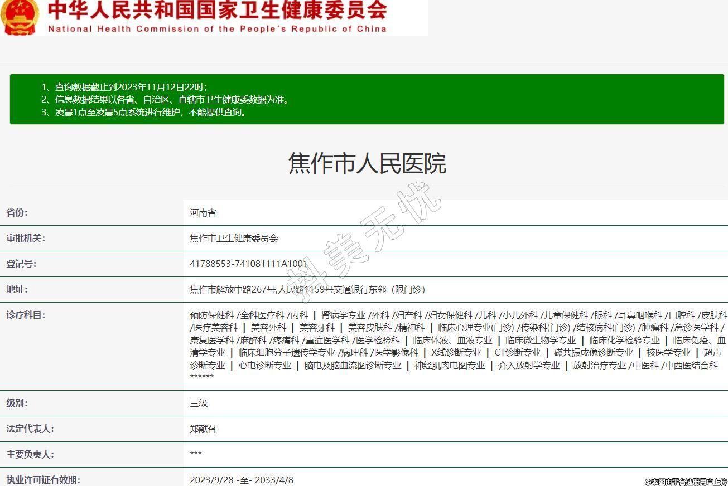This screenshot has height=486, width=728.
Task: Click the 省份 field label
Action: click(x=17, y=212)
